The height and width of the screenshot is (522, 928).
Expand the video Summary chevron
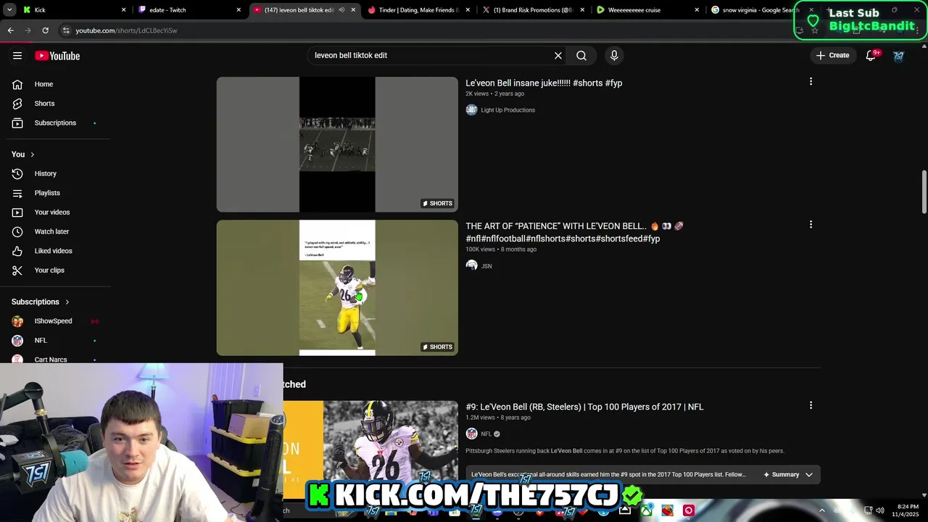[x=809, y=475]
